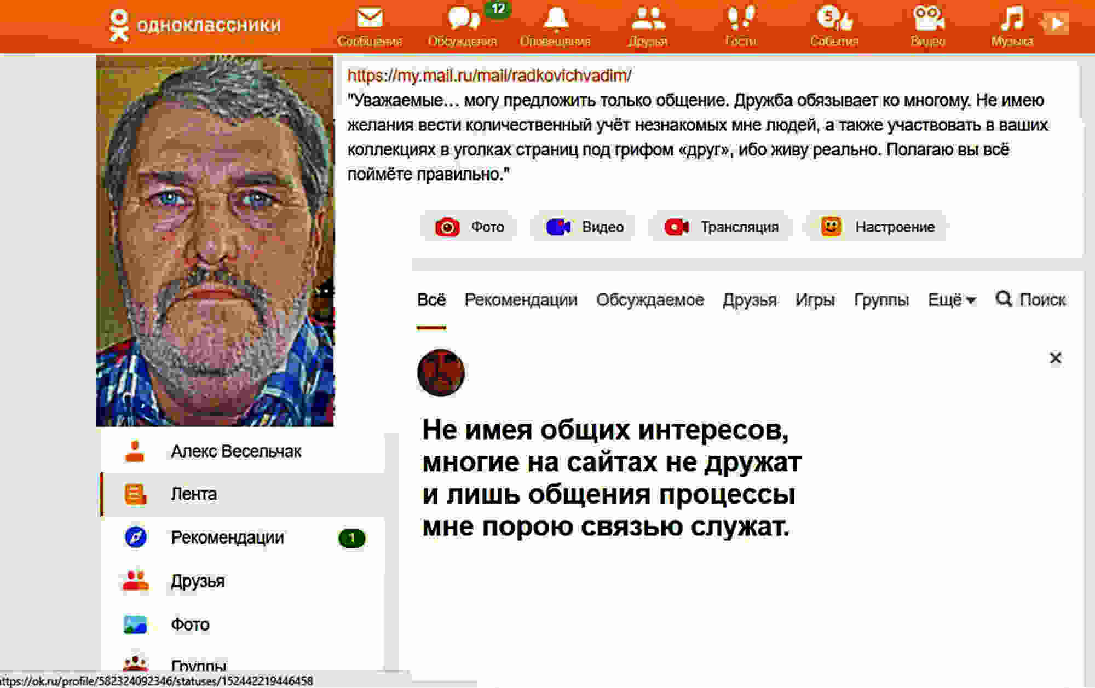
Task: Switch to Рекомендации feed tab
Action: (521, 300)
